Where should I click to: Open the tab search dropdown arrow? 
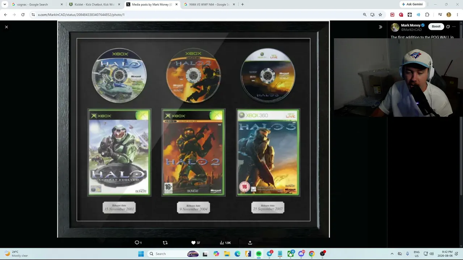click(x=4, y=4)
